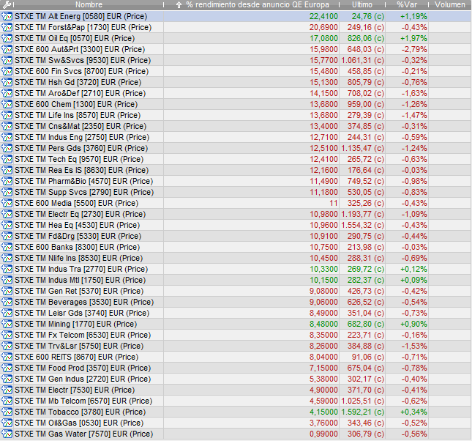Click the rendimiento value 11 for Media
This screenshot has height=441, width=472.
coord(333,204)
